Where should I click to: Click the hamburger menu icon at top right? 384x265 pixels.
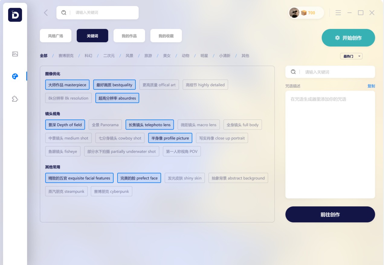338,13
